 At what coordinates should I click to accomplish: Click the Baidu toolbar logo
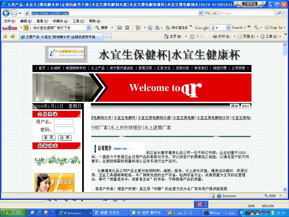point(10,28)
